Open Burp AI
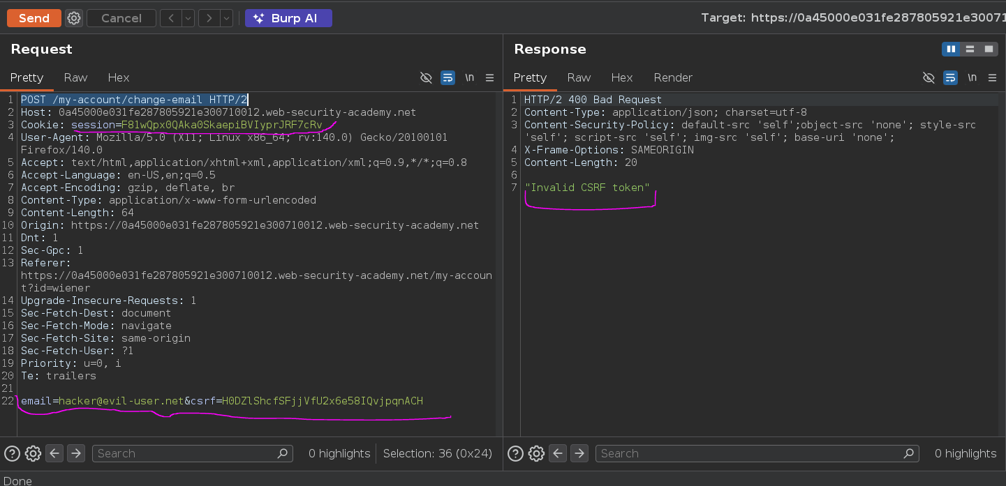 [x=288, y=18]
